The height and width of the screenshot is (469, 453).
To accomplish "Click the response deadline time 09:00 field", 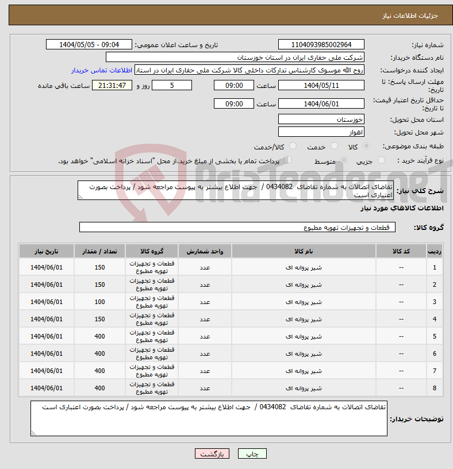I will click(234, 86).
